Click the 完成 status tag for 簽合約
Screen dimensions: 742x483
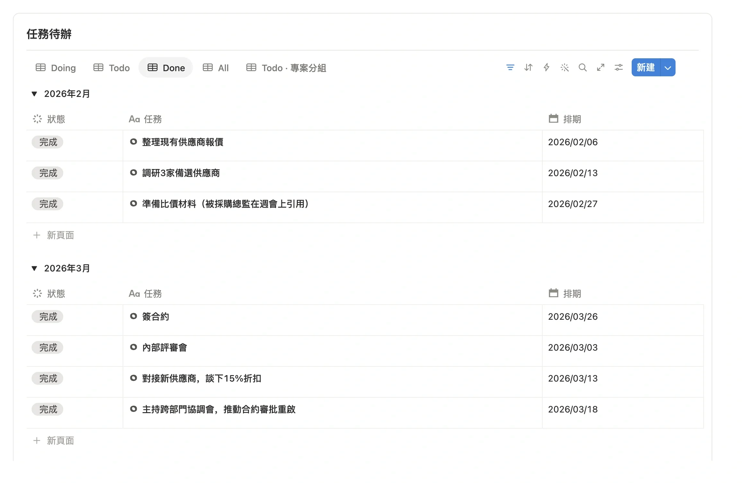pyautogui.click(x=47, y=317)
